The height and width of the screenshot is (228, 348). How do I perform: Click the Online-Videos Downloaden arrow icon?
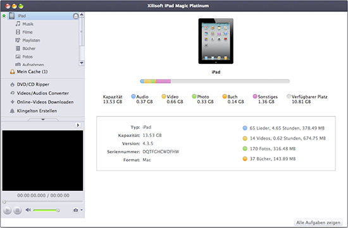(13, 102)
